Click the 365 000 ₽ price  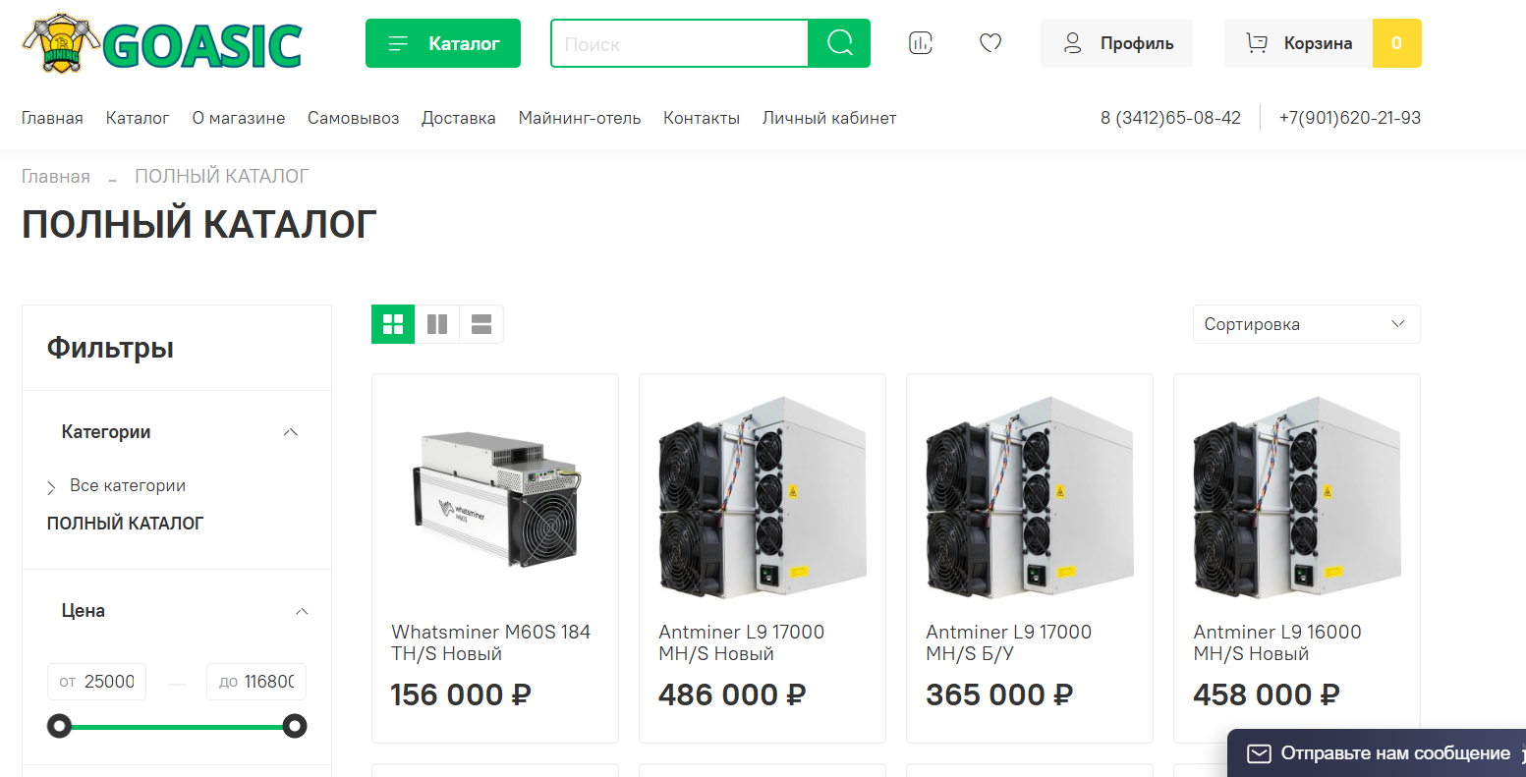click(999, 694)
